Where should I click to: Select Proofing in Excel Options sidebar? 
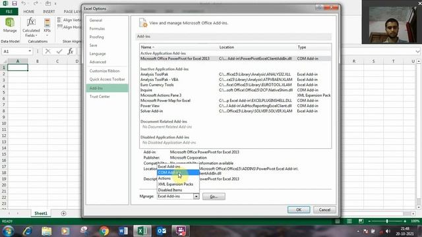[107, 37]
